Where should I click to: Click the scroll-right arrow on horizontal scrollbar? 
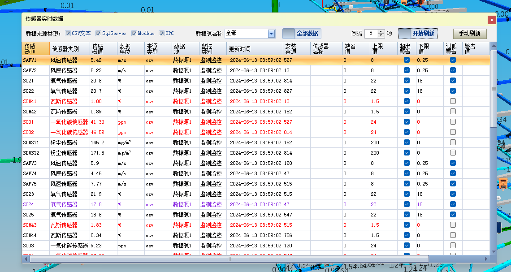pos(485,259)
